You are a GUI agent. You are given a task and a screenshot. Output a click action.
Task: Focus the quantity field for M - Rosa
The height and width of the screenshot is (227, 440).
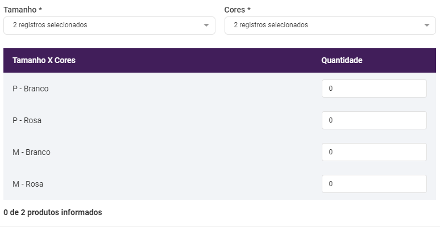pyautogui.click(x=373, y=184)
